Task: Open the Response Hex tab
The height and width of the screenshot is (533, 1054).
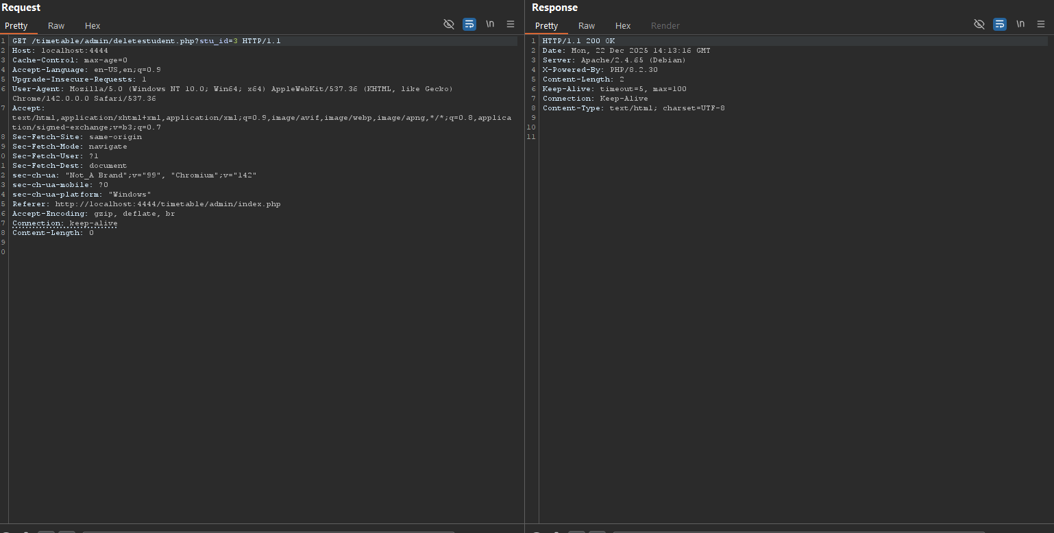Action: (623, 26)
